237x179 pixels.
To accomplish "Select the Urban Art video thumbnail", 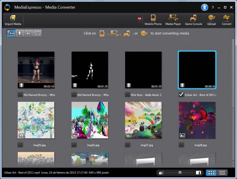I will [x=197, y=70].
